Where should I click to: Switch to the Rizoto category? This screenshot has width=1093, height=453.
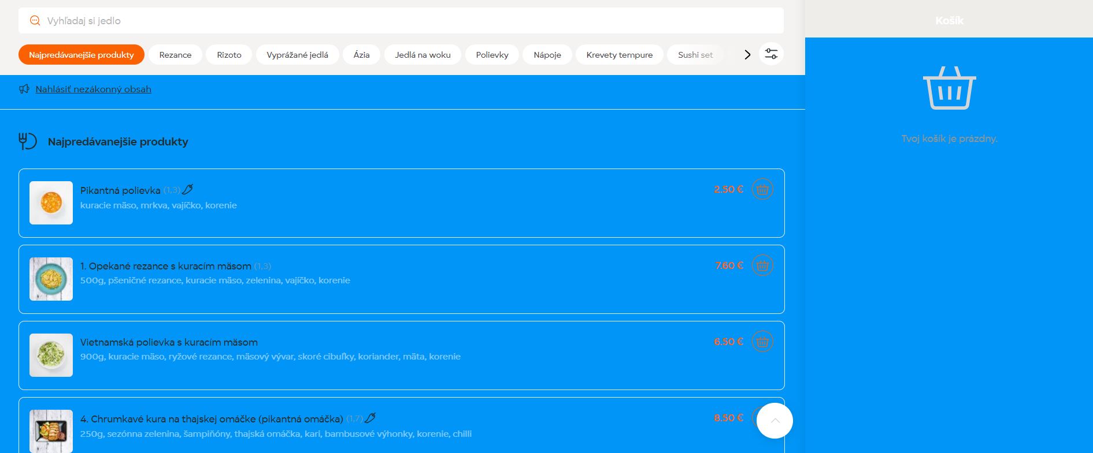point(229,55)
